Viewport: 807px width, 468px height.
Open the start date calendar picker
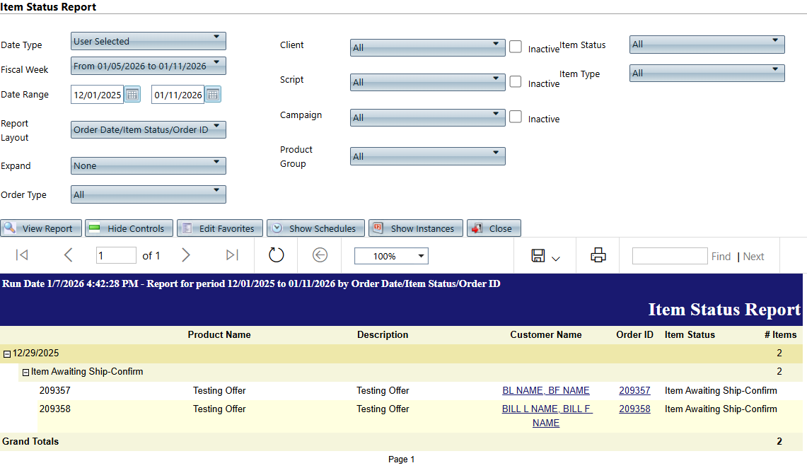(132, 95)
